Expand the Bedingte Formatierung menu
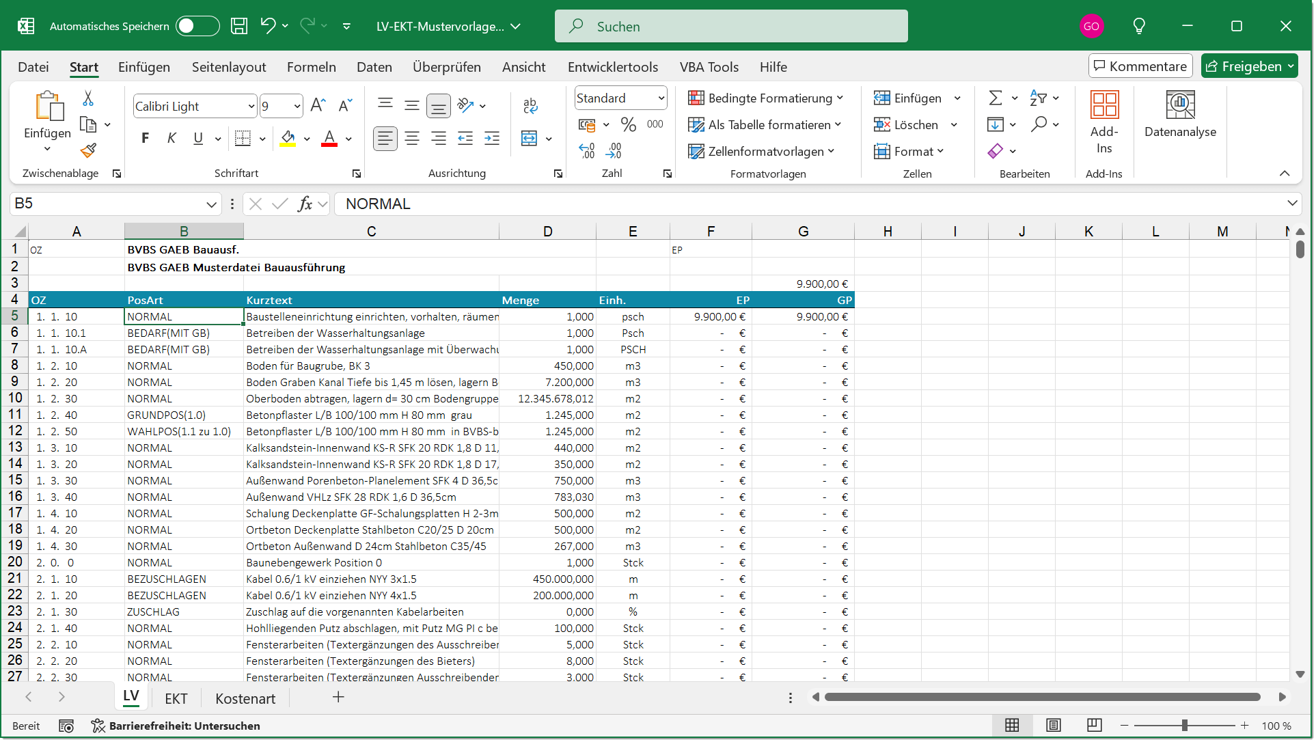1316x742 pixels. (765, 98)
